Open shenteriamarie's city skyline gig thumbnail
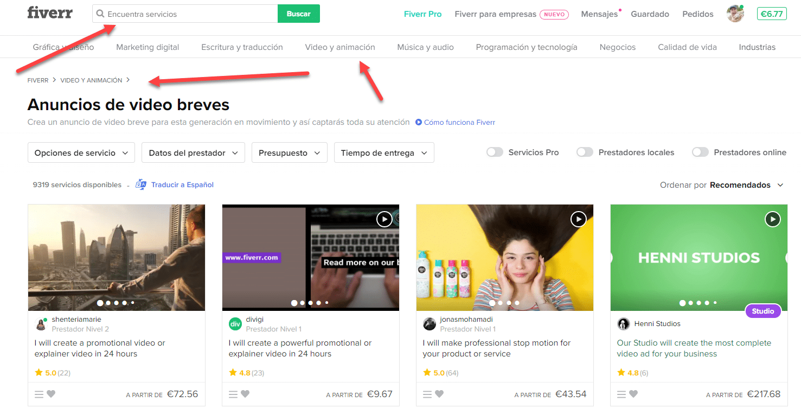This screenshot has width=801, height=408. [x=117, y=258]
